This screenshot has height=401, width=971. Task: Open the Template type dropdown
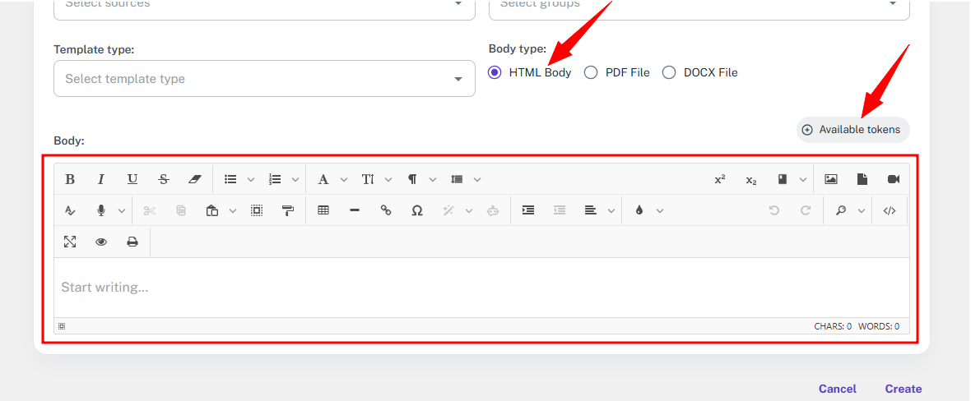coord(264,79)
